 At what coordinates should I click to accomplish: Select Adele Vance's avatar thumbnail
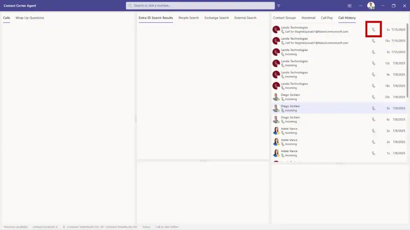276,131
